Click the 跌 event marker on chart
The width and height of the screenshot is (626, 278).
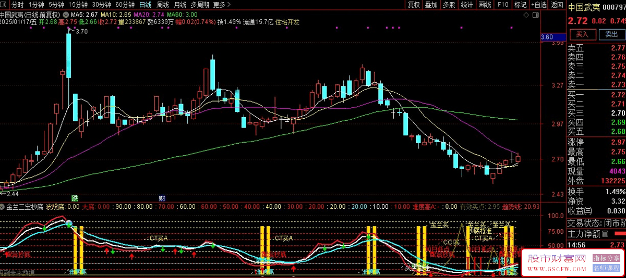75,198
